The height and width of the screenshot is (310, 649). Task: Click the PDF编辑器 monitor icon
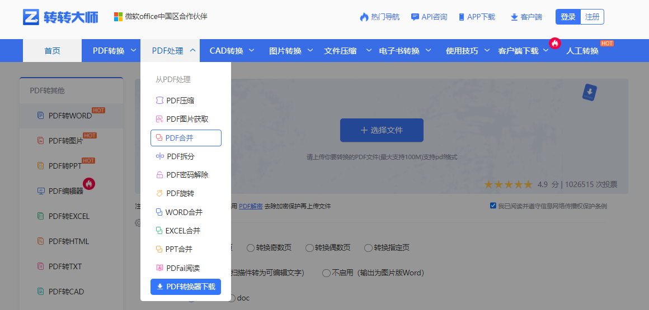[41, 191]
